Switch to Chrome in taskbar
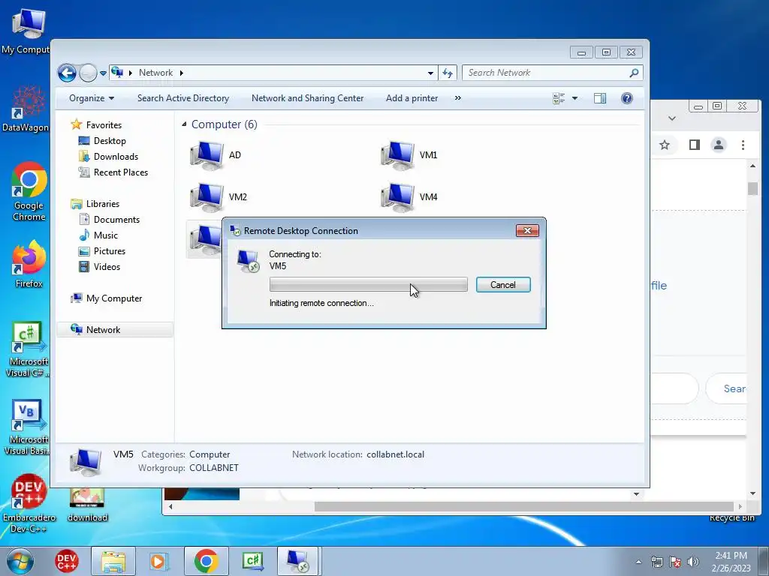 [206, 561]
